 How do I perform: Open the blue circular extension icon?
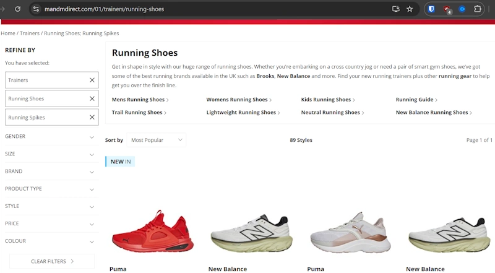pyautogui.click(x=462, y=9)
